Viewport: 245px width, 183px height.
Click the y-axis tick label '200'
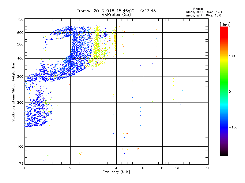20,102
